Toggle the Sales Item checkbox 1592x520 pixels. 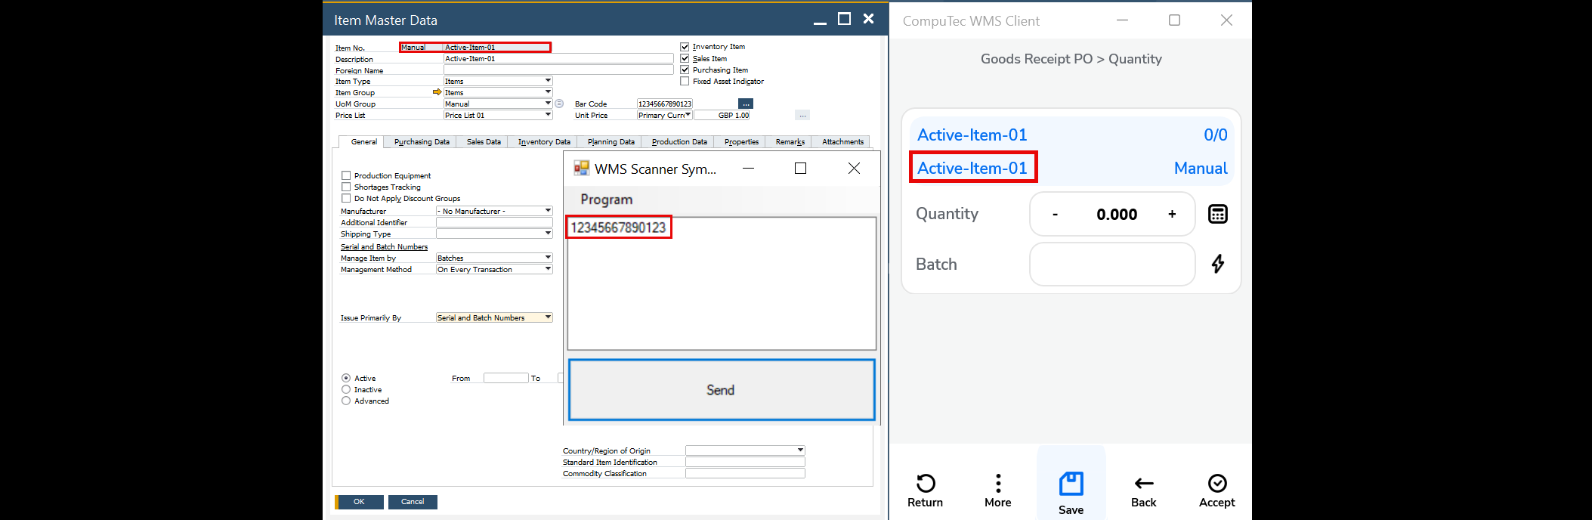pos(685,58)
